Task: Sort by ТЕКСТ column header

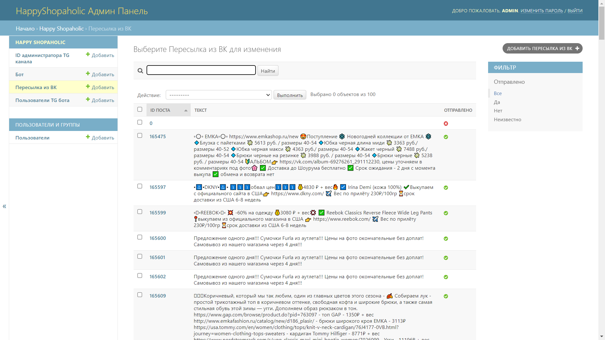Action: [x=200, y=110]
